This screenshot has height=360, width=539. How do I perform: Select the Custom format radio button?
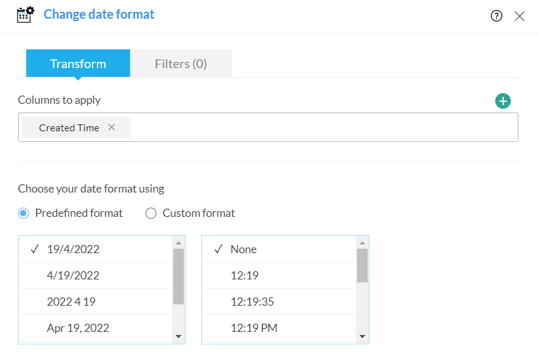(x=151, y=213)
